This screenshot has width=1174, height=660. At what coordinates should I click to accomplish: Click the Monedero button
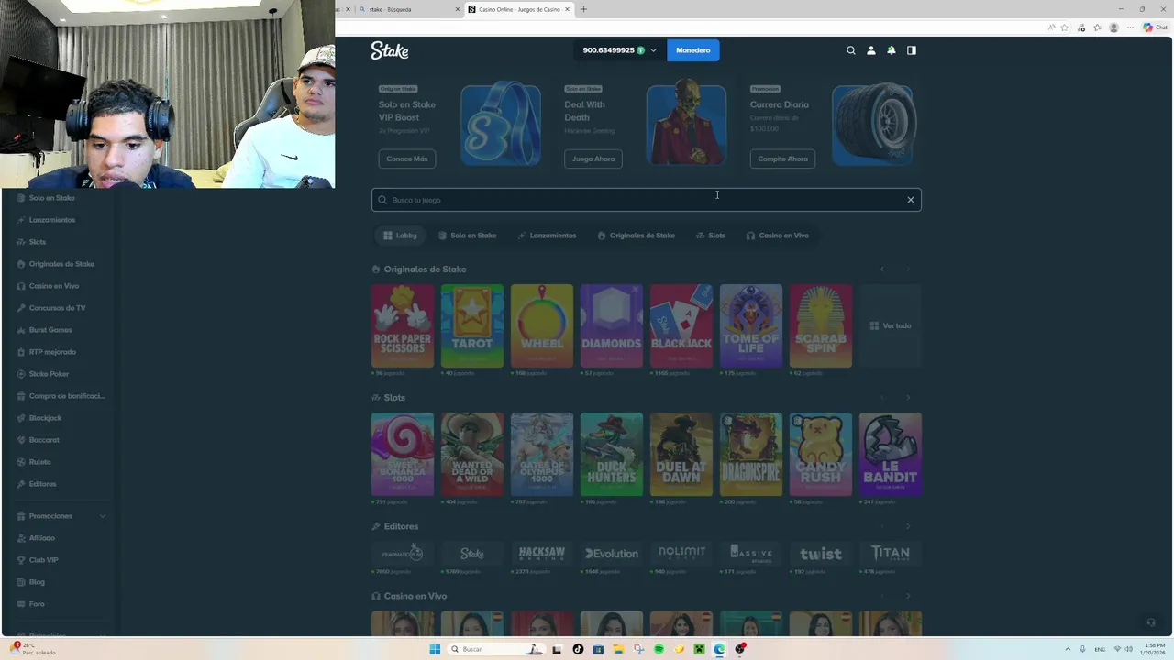[693, 50]
